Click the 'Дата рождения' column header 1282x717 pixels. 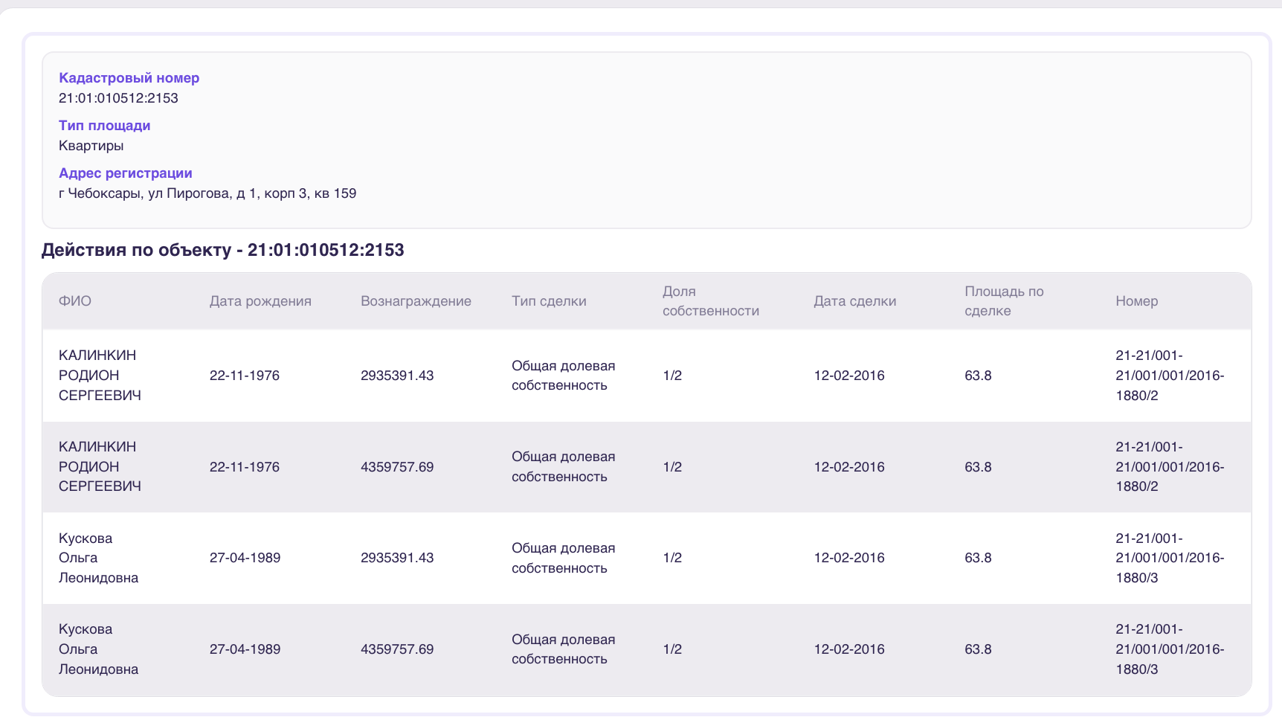tap(260, 301)
